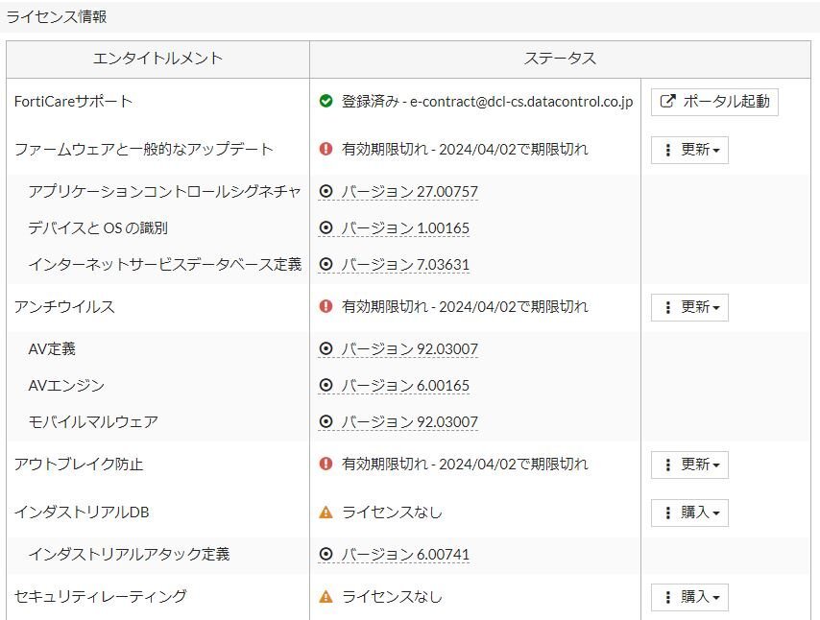The image size is (820, 620).
Task: Click the green registered check icon for FortiCare
Action: click(x=326, y=102)
